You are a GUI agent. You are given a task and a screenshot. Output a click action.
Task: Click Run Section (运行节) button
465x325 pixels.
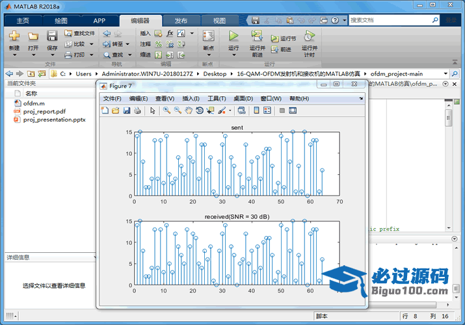pos(283,38)
